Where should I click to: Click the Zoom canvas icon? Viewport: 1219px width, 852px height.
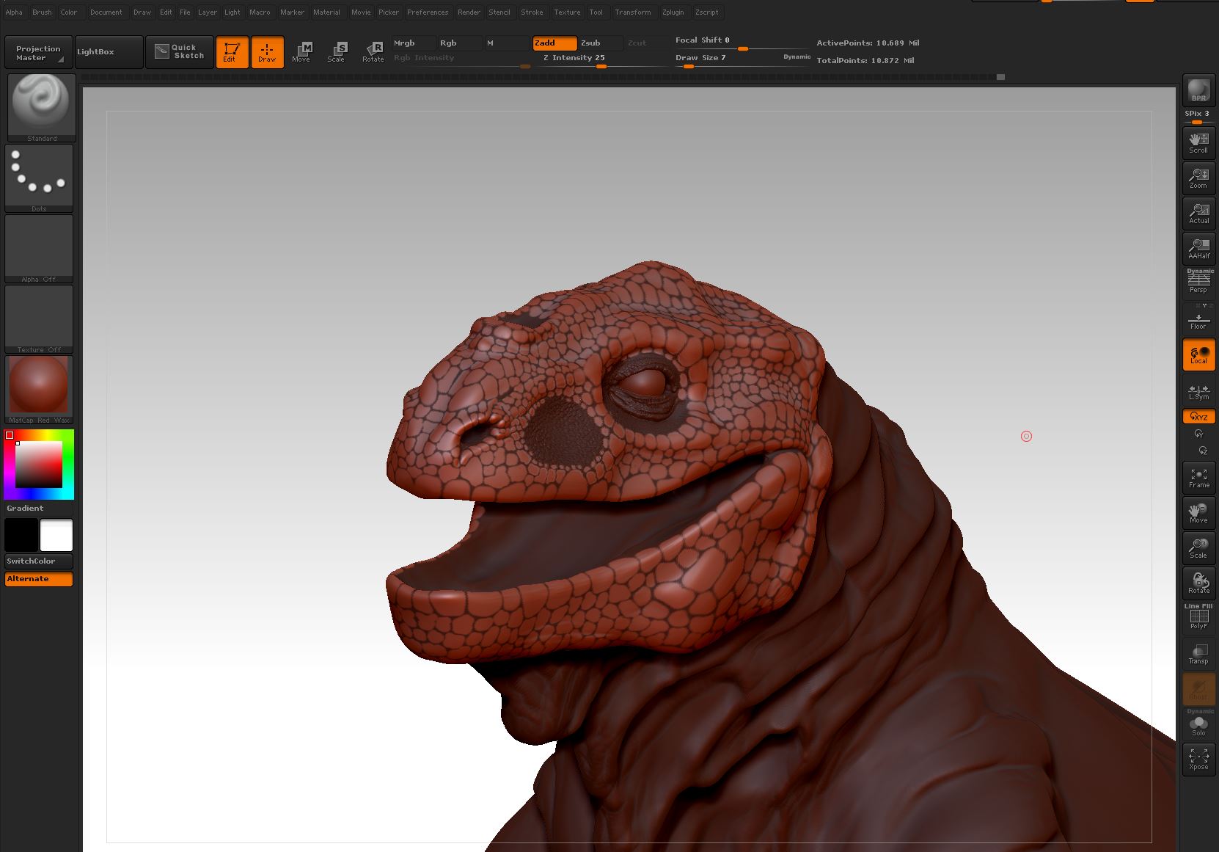(x=1198, y=178)
